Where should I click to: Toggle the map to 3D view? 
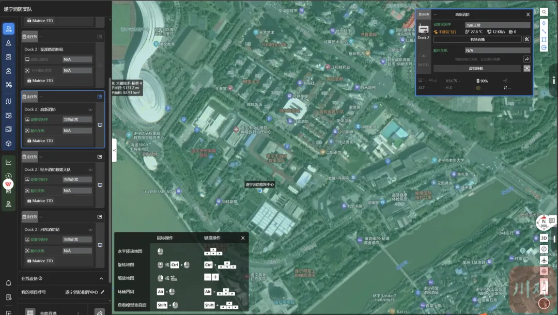coord(544,238)
